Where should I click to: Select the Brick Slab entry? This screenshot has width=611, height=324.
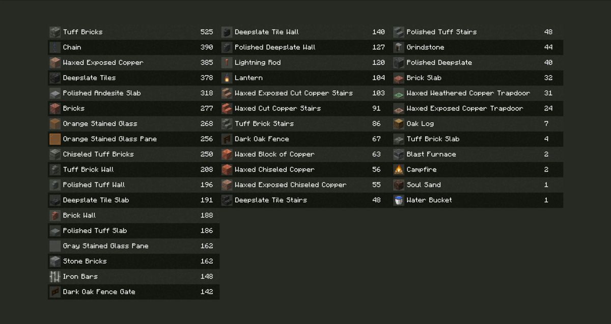pos(478,78)
